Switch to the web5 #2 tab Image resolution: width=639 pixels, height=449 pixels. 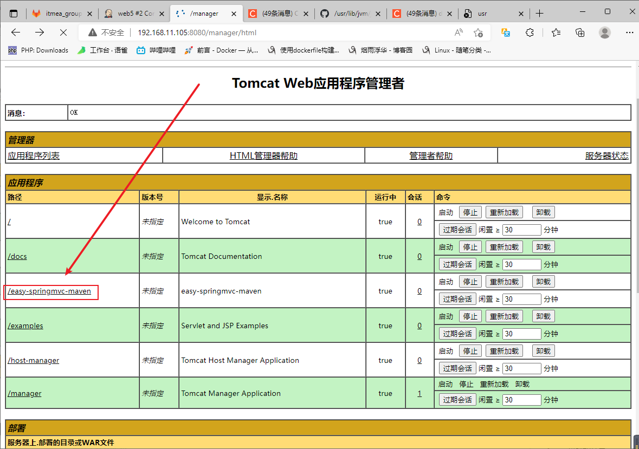click(131, 14)
